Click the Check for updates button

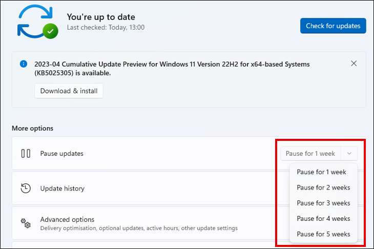pos(333,26)
